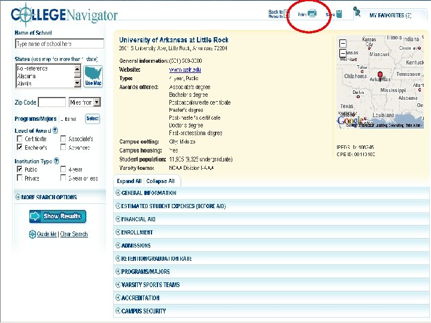Click the Programs/Majors Select button
Viewport: 431px width, 323px height.
point(92,118)
